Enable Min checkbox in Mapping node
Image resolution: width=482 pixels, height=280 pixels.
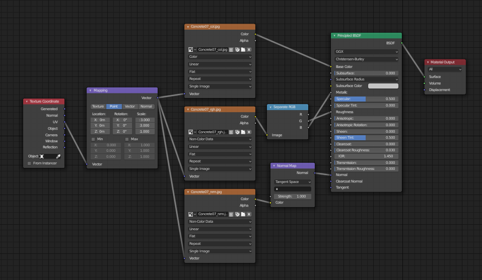93,139
